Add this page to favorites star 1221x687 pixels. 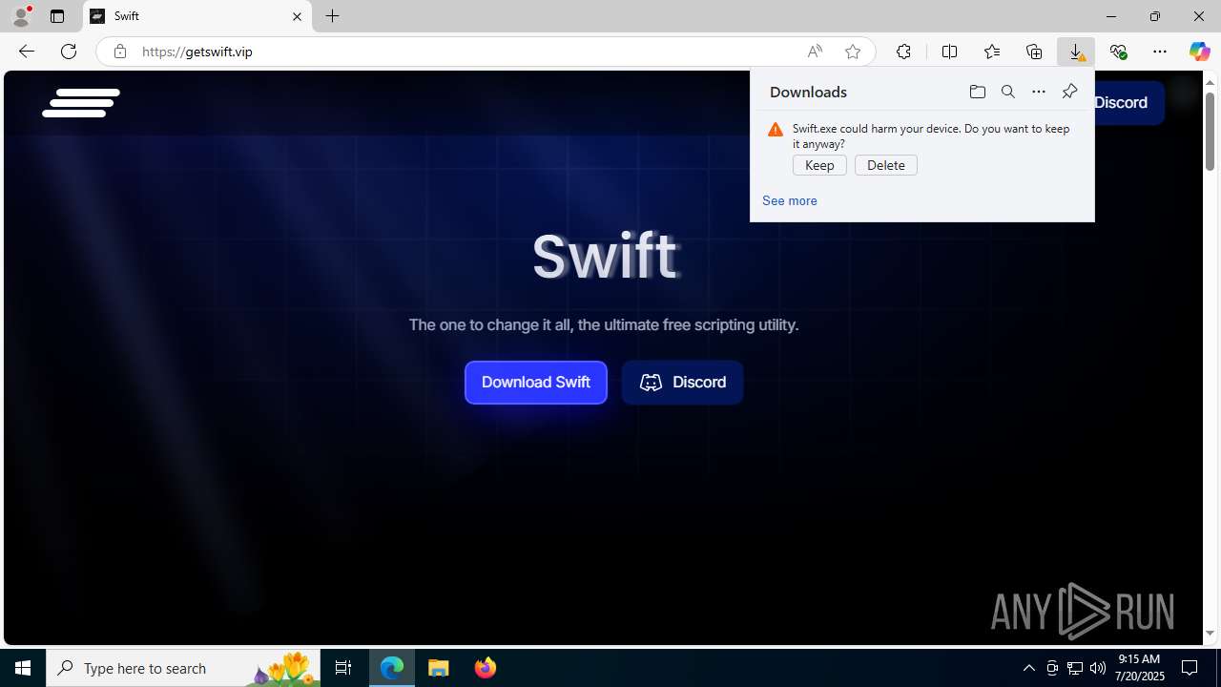point(853,52)
